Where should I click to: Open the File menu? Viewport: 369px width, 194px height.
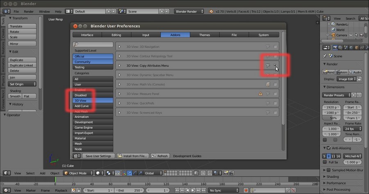[16, 11]
